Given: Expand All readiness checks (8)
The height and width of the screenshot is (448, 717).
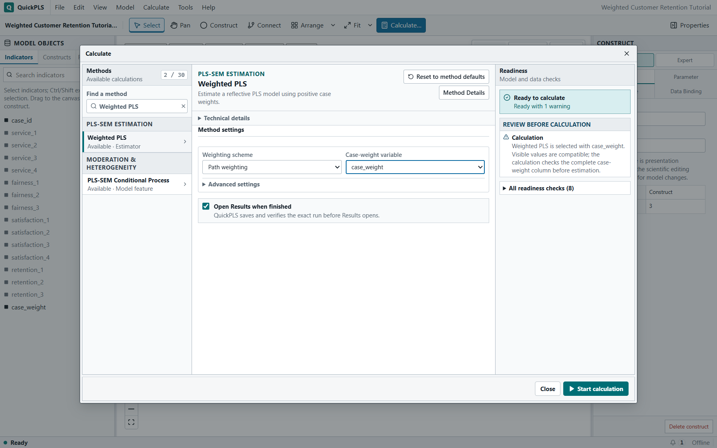Looking at the screenshot, I should coord(565,188).
